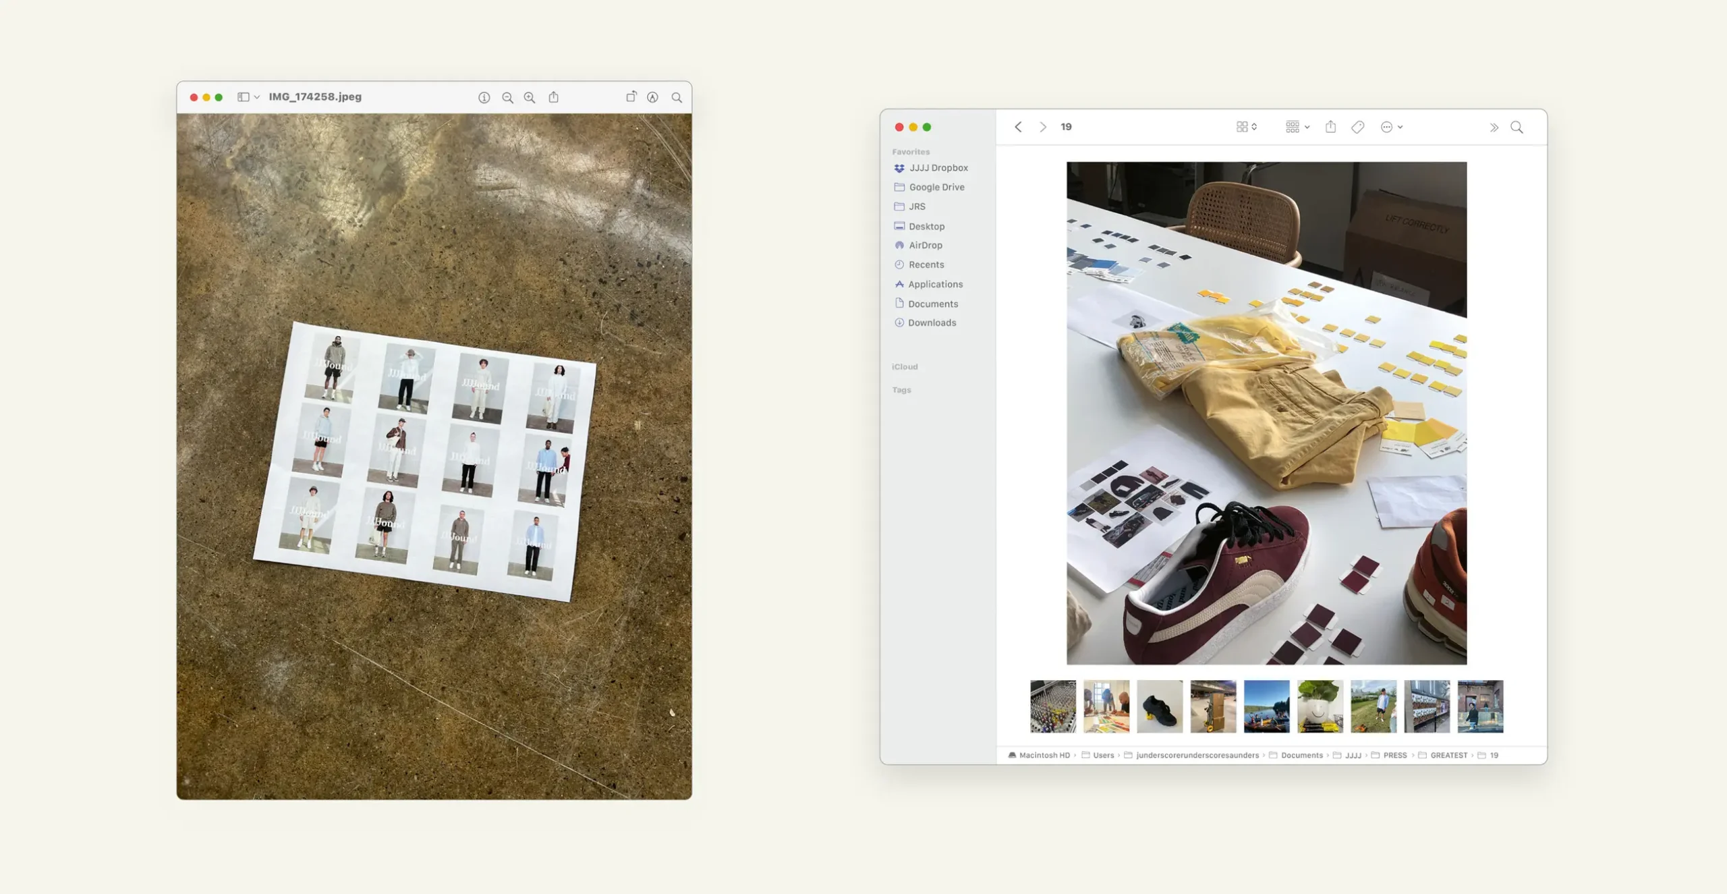1727x894 pixels.
Task: Click the Finder tags icon
Action: click(x=1357, y=127)
